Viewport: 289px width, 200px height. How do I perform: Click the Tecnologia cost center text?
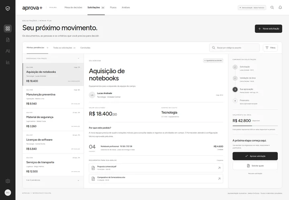point(169,112)
